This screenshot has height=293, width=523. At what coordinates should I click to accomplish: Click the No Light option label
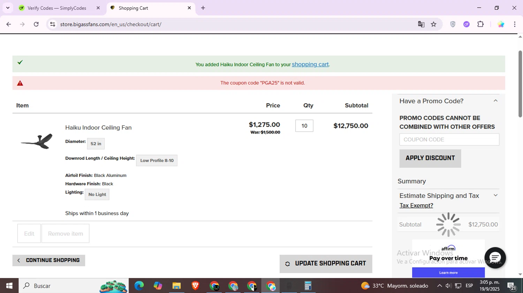point(97,195)
